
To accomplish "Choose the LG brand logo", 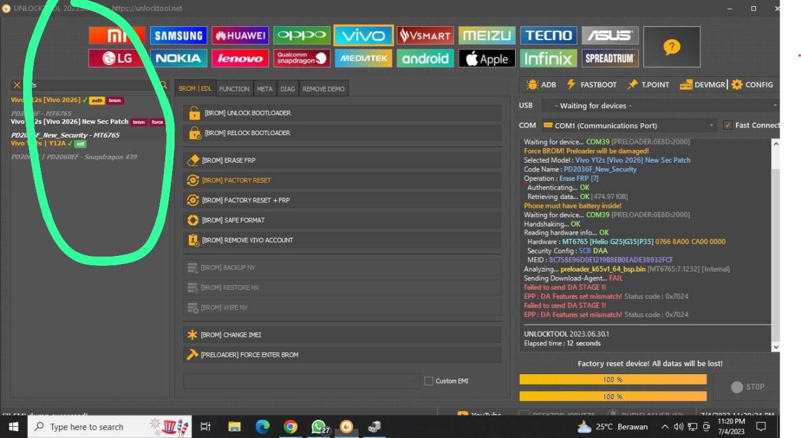I will click(x=117, y=58).
